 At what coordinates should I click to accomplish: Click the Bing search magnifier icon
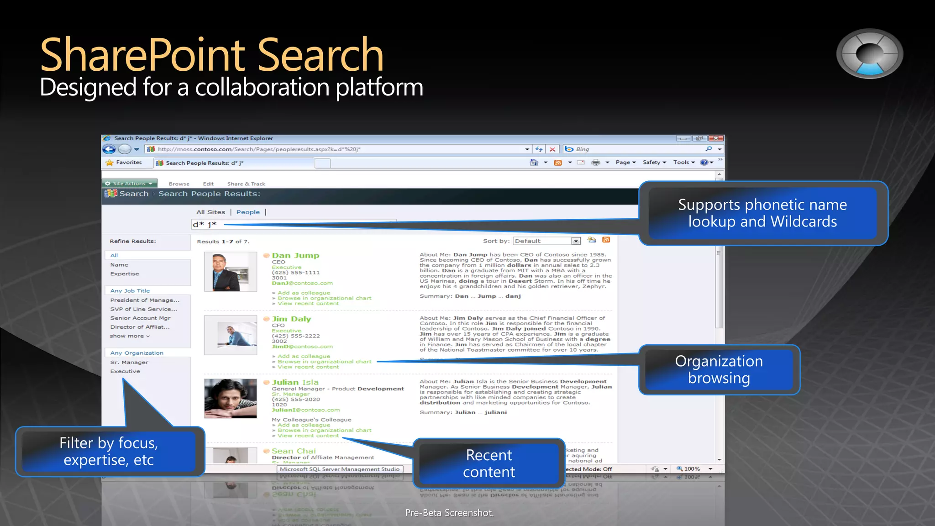point(709,149)
